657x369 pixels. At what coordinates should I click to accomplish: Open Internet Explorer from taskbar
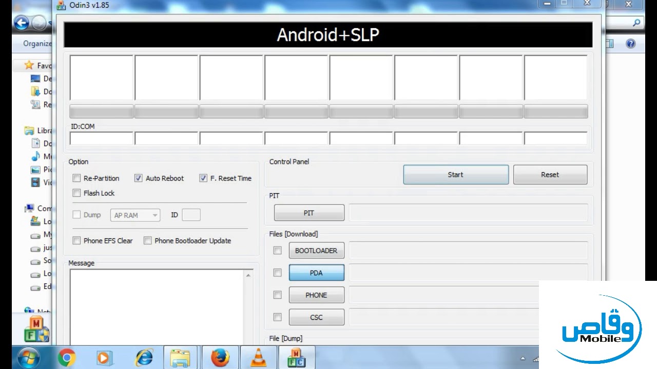point(144,358)
